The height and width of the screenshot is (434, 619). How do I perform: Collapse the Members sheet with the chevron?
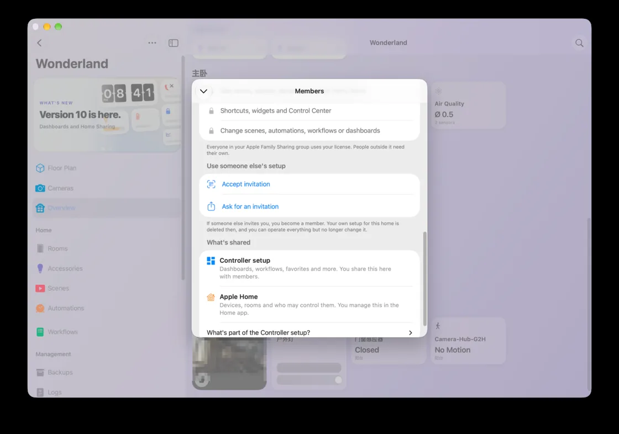pyautogui.click(x=204, y=91)
